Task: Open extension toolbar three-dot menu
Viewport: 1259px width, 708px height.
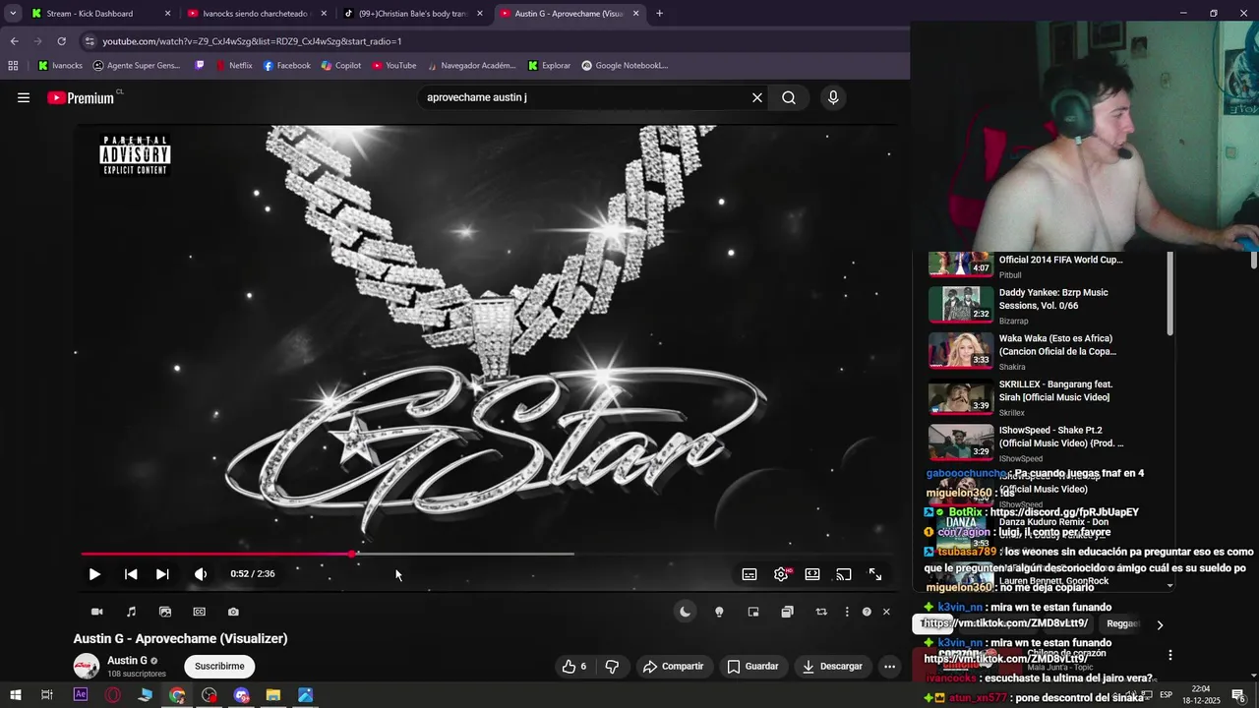Action: [847, 612]
